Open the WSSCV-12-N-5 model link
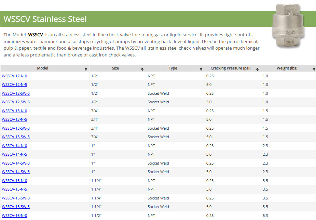This screenshot has height=220, width=316. pyautogui.click(x=14, y=85)
